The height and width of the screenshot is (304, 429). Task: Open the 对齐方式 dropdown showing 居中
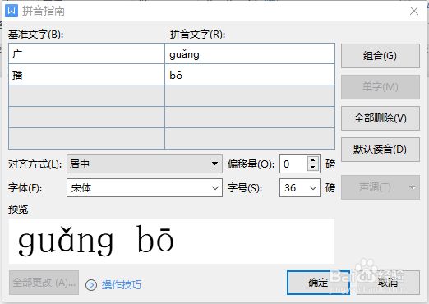click(x=145, y=164)
